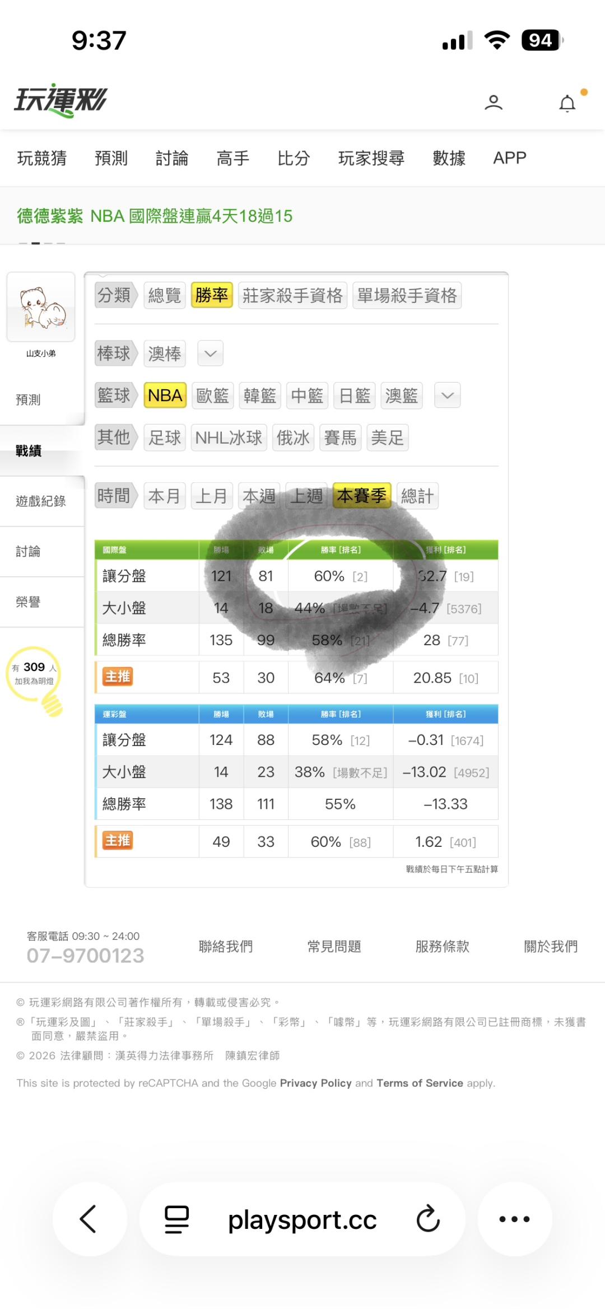The width and height of the screenshot is (605, 1309).
Task: Select the 勝率 category tab
Action: (x=212, y=295)
